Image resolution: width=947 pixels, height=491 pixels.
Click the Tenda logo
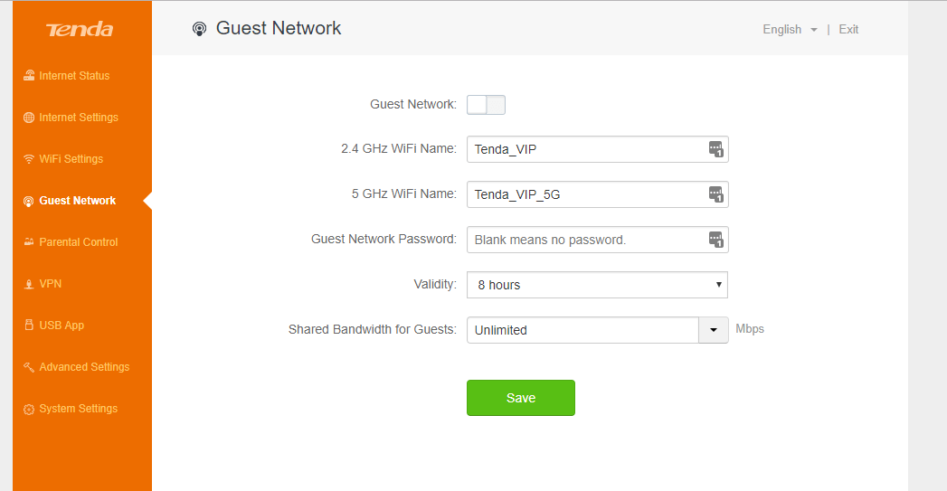[80, 30]
